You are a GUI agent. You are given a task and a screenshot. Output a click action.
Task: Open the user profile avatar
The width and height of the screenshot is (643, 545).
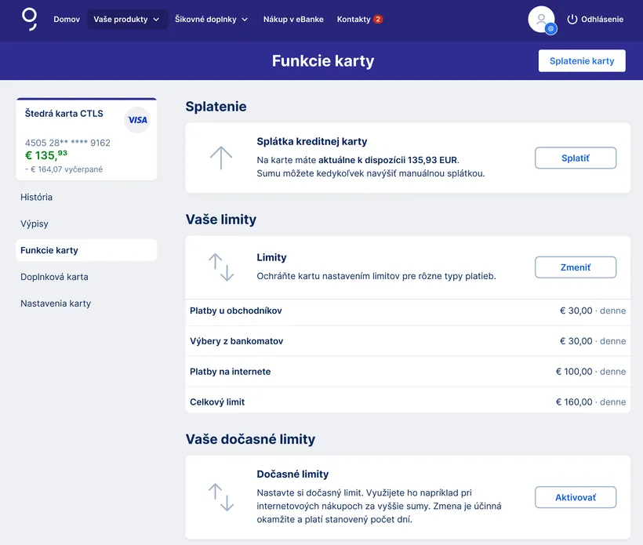541,20
